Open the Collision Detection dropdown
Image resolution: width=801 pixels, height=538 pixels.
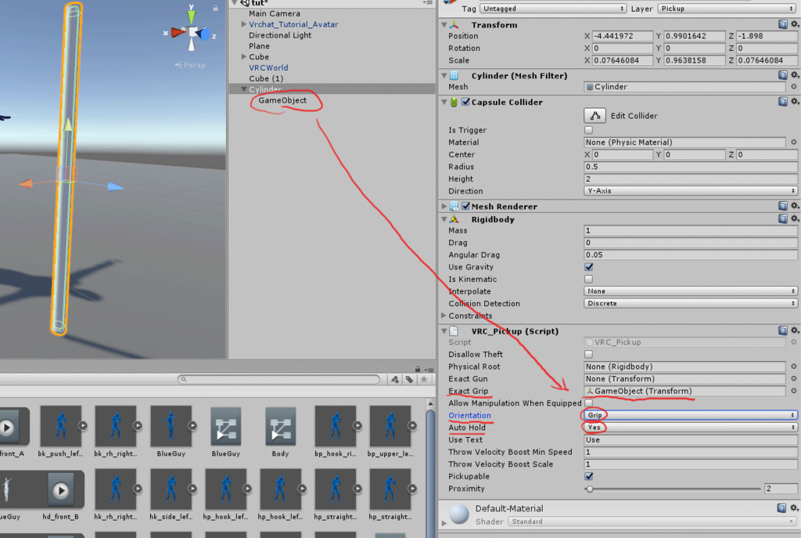(x=691, y=303)
